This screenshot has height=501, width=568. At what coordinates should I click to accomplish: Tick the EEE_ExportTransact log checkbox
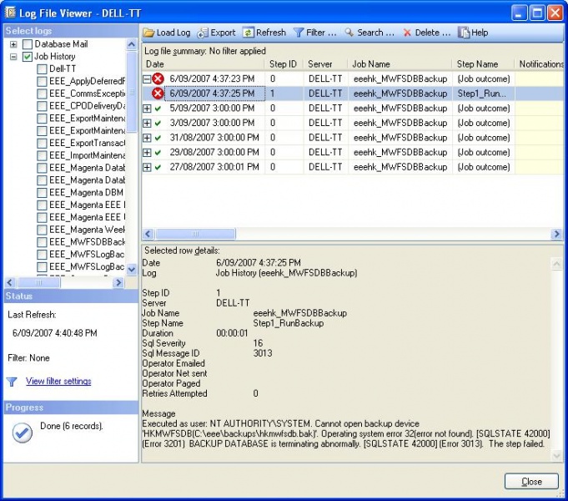[x=42, y=144]
